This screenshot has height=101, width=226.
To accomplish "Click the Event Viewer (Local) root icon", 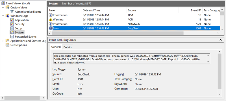I will [3, 3].
